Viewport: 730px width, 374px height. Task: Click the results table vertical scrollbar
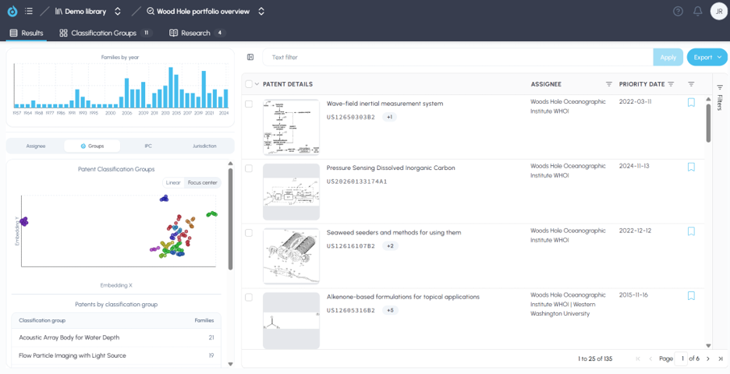click(x=708, y=123)
